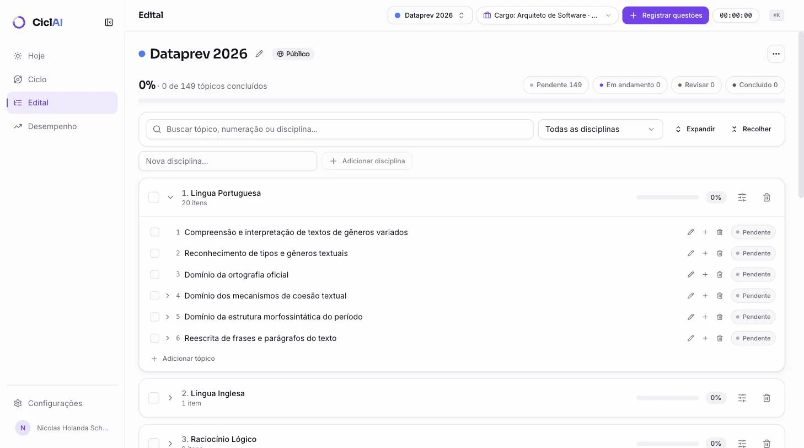Delete topic Compreensão e interpretação de textos

720,232
